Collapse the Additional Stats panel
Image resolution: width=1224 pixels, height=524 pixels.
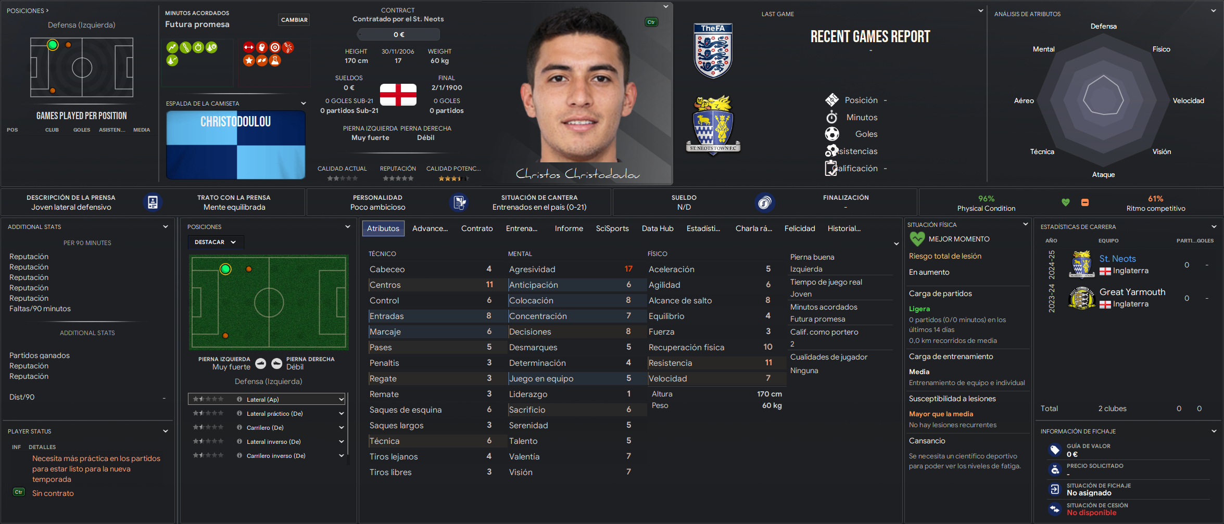tap(166, 227)
